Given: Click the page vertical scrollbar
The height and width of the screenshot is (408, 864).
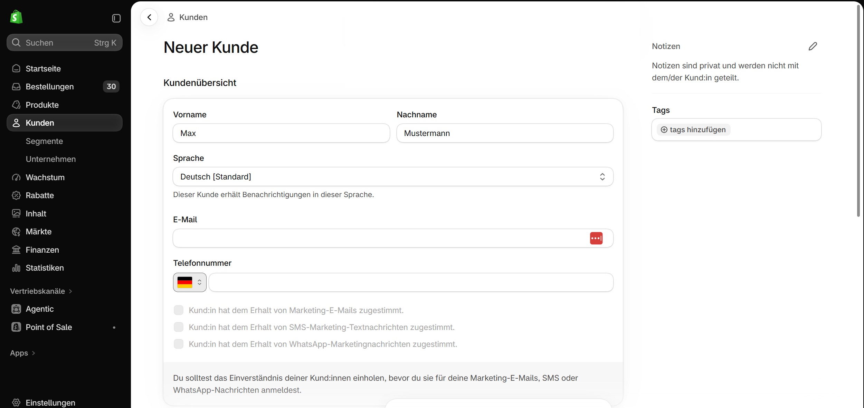Looking at the screenshot, I should coord(858,110).
